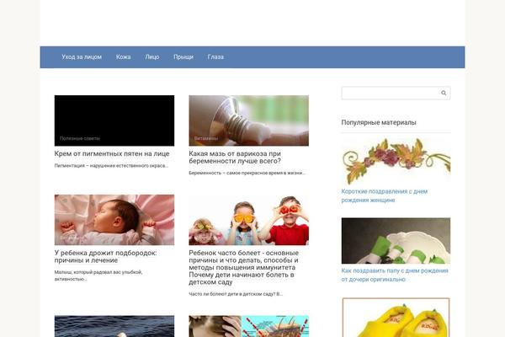Click the children with oranges thumbnail
The image size is (505, 337).
coord(248,220)
